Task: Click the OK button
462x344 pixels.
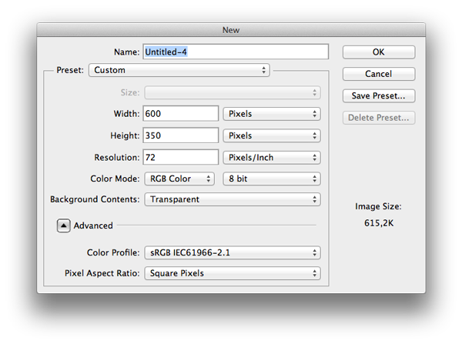Action: [x=379, y=52]
